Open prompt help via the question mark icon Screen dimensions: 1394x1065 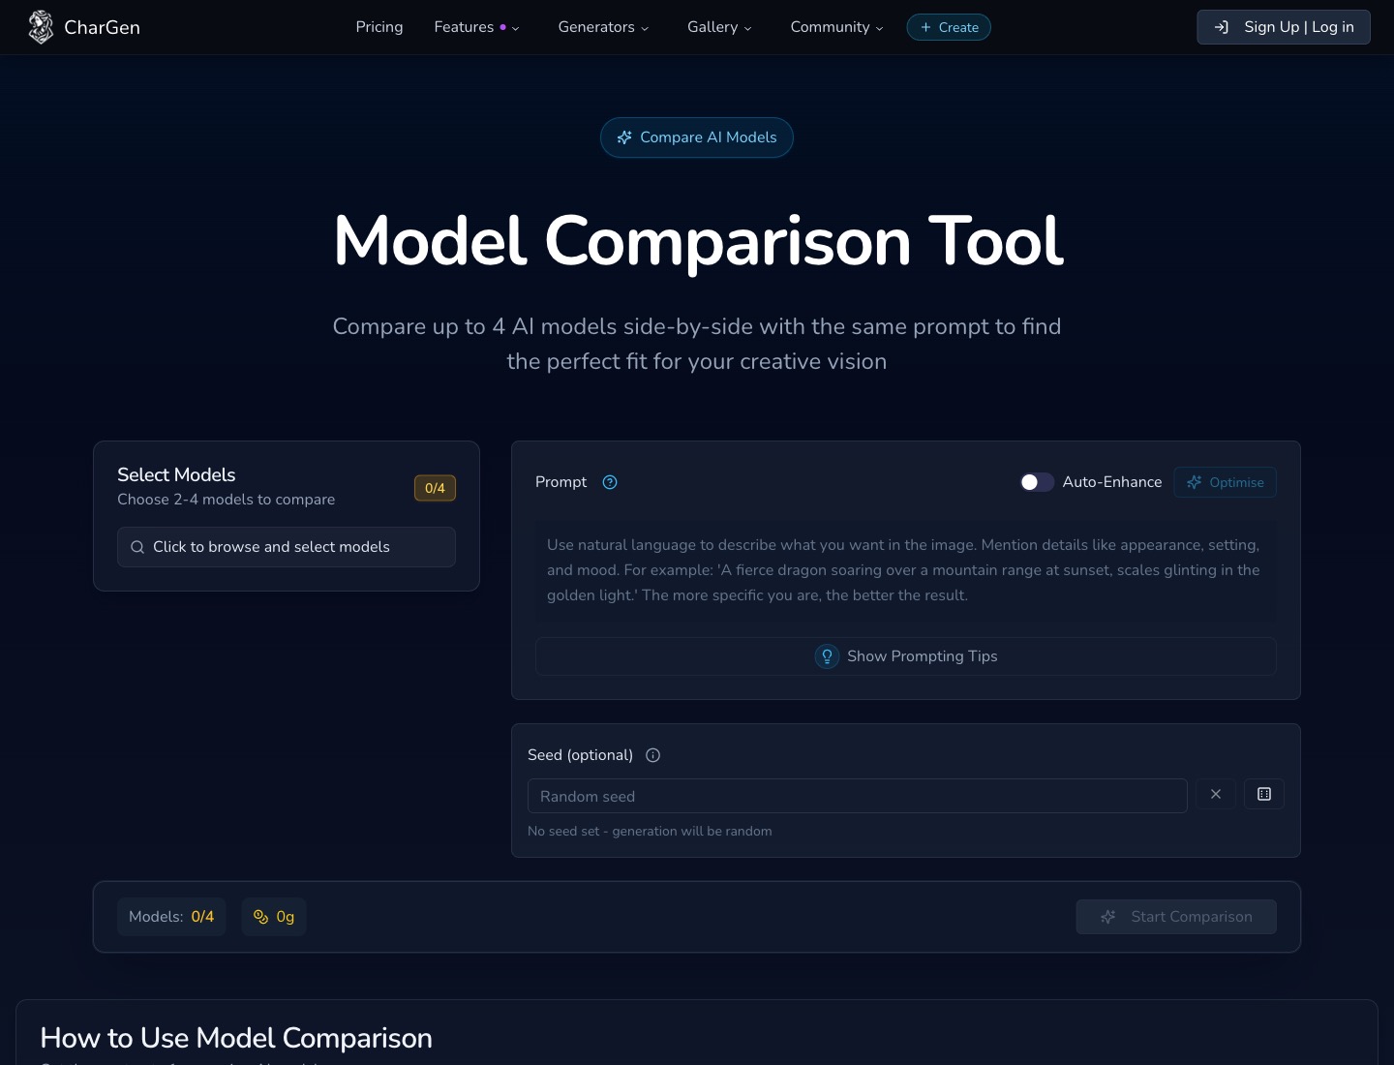(x=610, y=481)
